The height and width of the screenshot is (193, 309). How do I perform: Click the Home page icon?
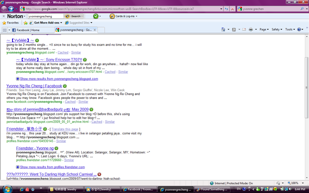tap(223, 29)
